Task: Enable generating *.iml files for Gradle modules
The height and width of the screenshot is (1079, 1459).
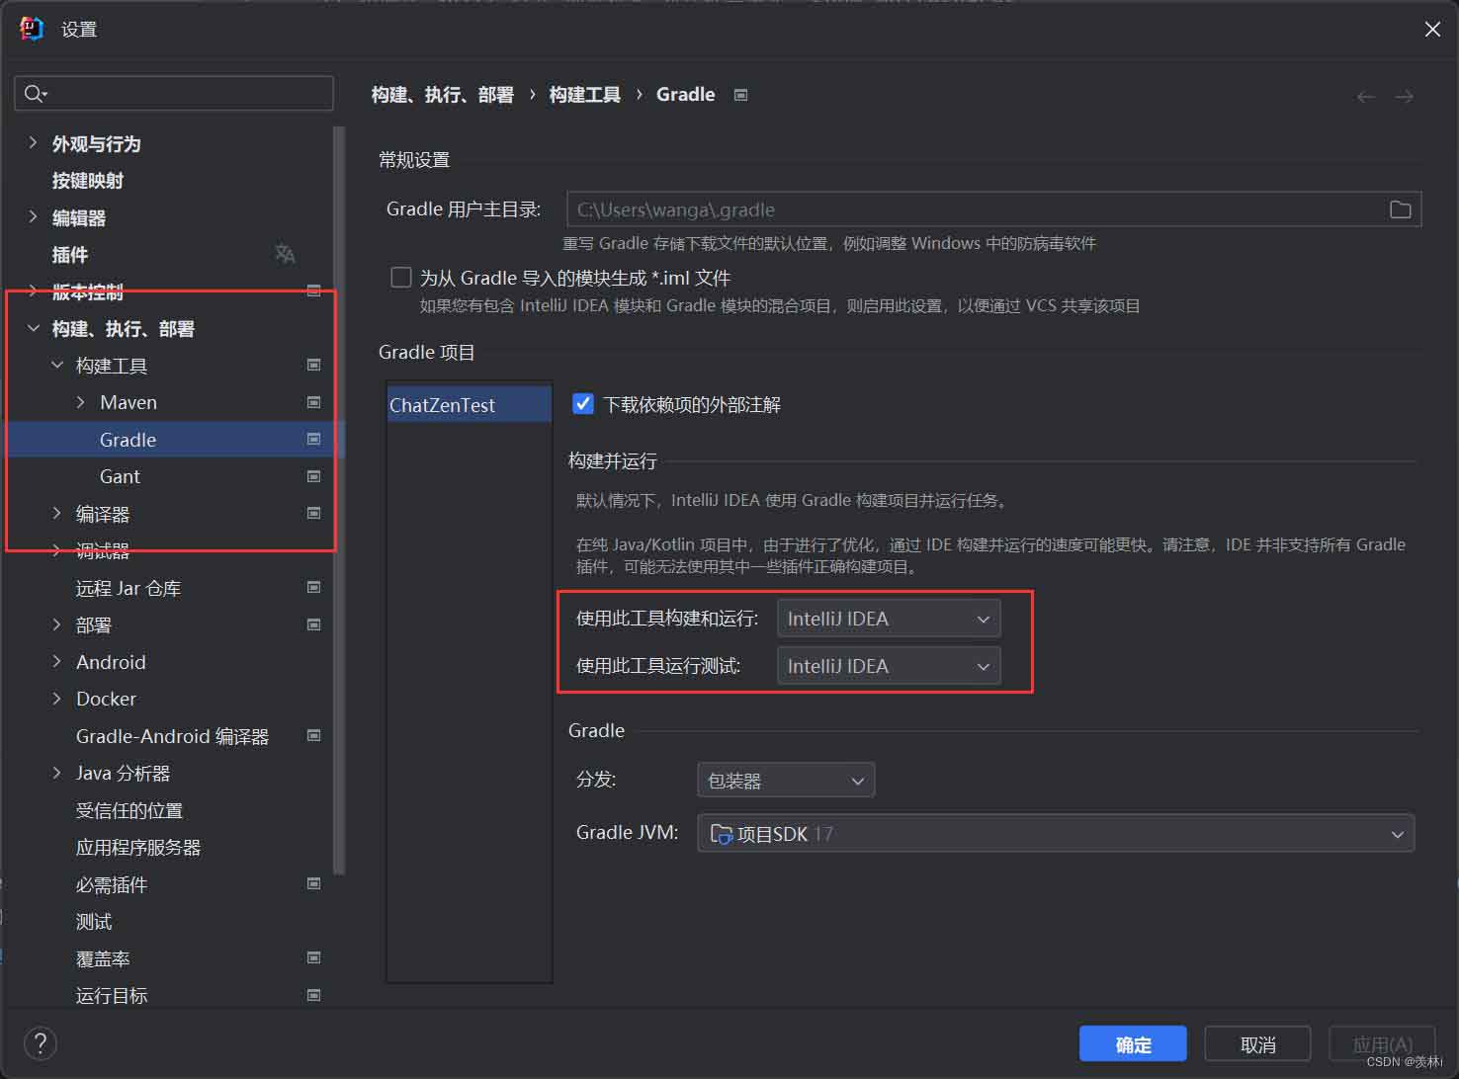Action: 400,278
